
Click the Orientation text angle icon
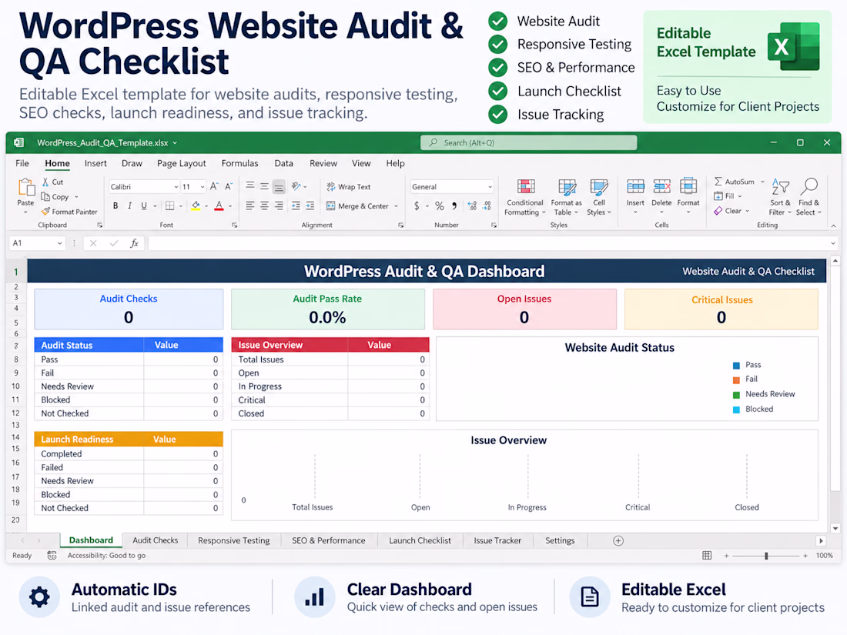click(296, 186)
